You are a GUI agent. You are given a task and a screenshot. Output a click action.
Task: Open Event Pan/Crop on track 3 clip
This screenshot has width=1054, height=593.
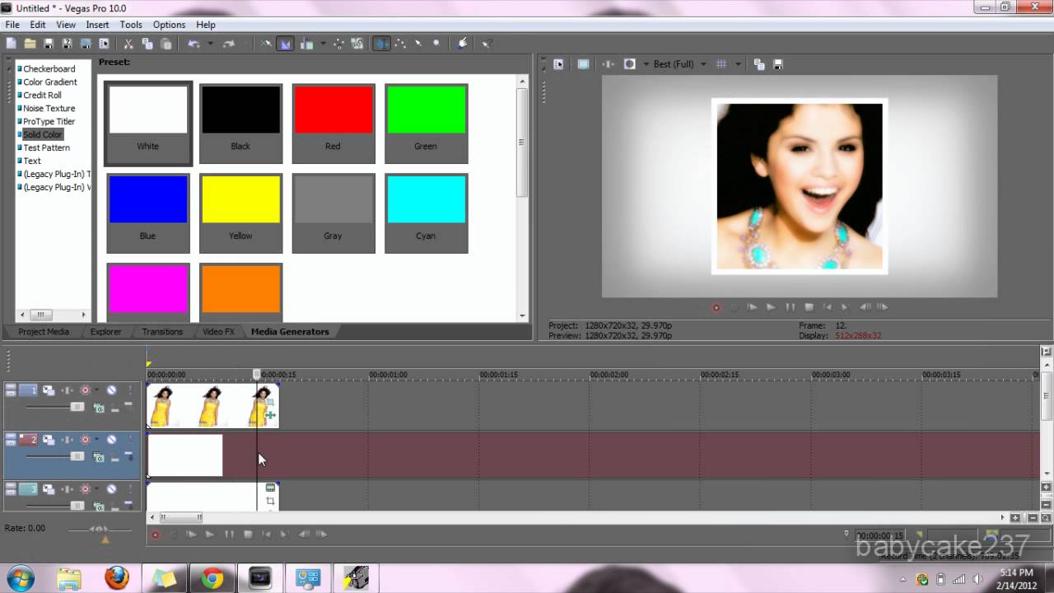(270, 501)
